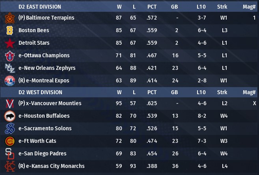The image size is (259, 175).
Task: Open the Kansas City Monarchs logo
Action: point(9,166)
